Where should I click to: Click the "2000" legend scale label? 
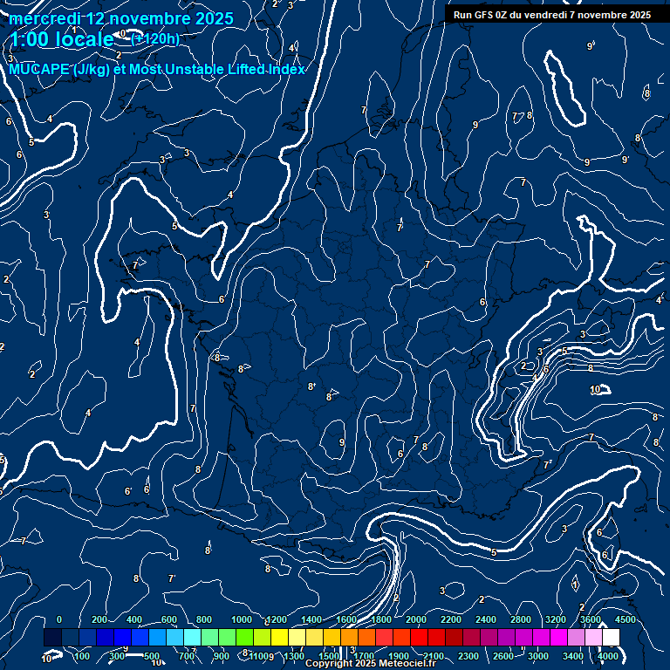coord(416,619)
